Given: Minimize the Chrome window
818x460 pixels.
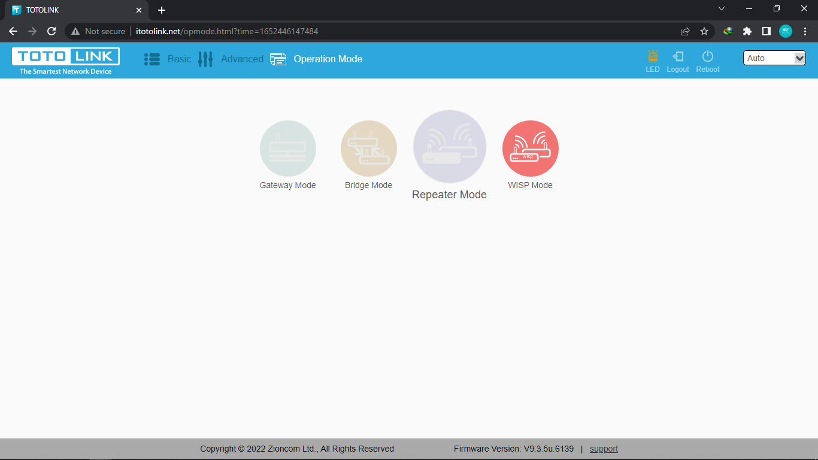Looking at the screenshot, I should click(749, 8).
